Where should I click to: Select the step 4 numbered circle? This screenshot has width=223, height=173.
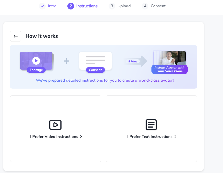click(x=145, y=6)
